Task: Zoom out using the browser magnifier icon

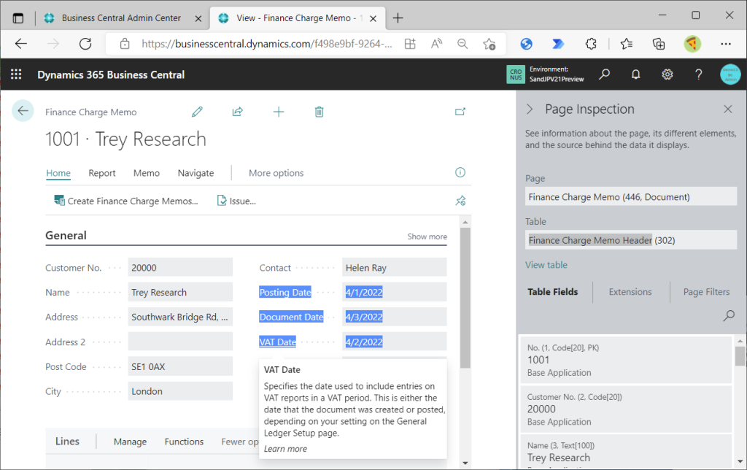Action: click(462, 44)
